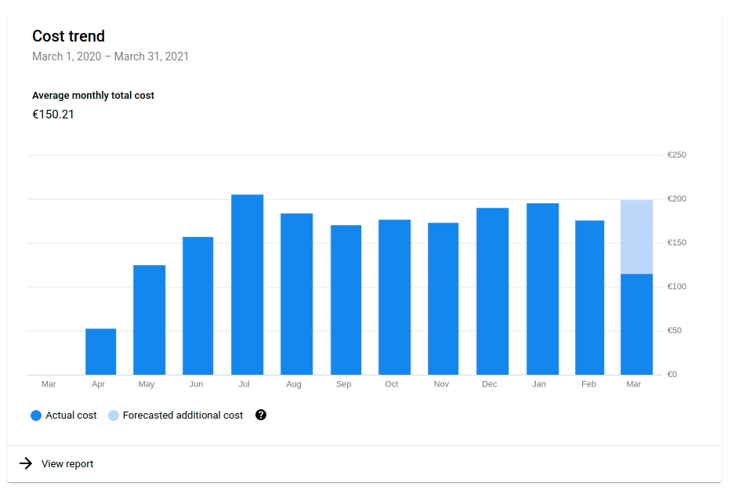Click the help question mark icon
The image size is (731, 490).
(x=261, y=416)
